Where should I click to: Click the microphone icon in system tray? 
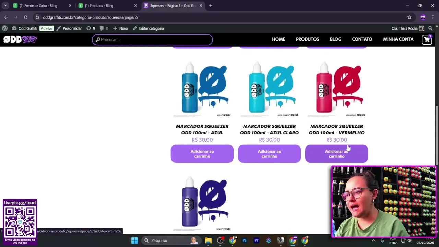coord(382,240)
